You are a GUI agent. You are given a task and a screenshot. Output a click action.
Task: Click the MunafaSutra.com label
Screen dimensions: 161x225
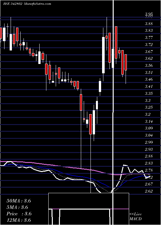37,4
